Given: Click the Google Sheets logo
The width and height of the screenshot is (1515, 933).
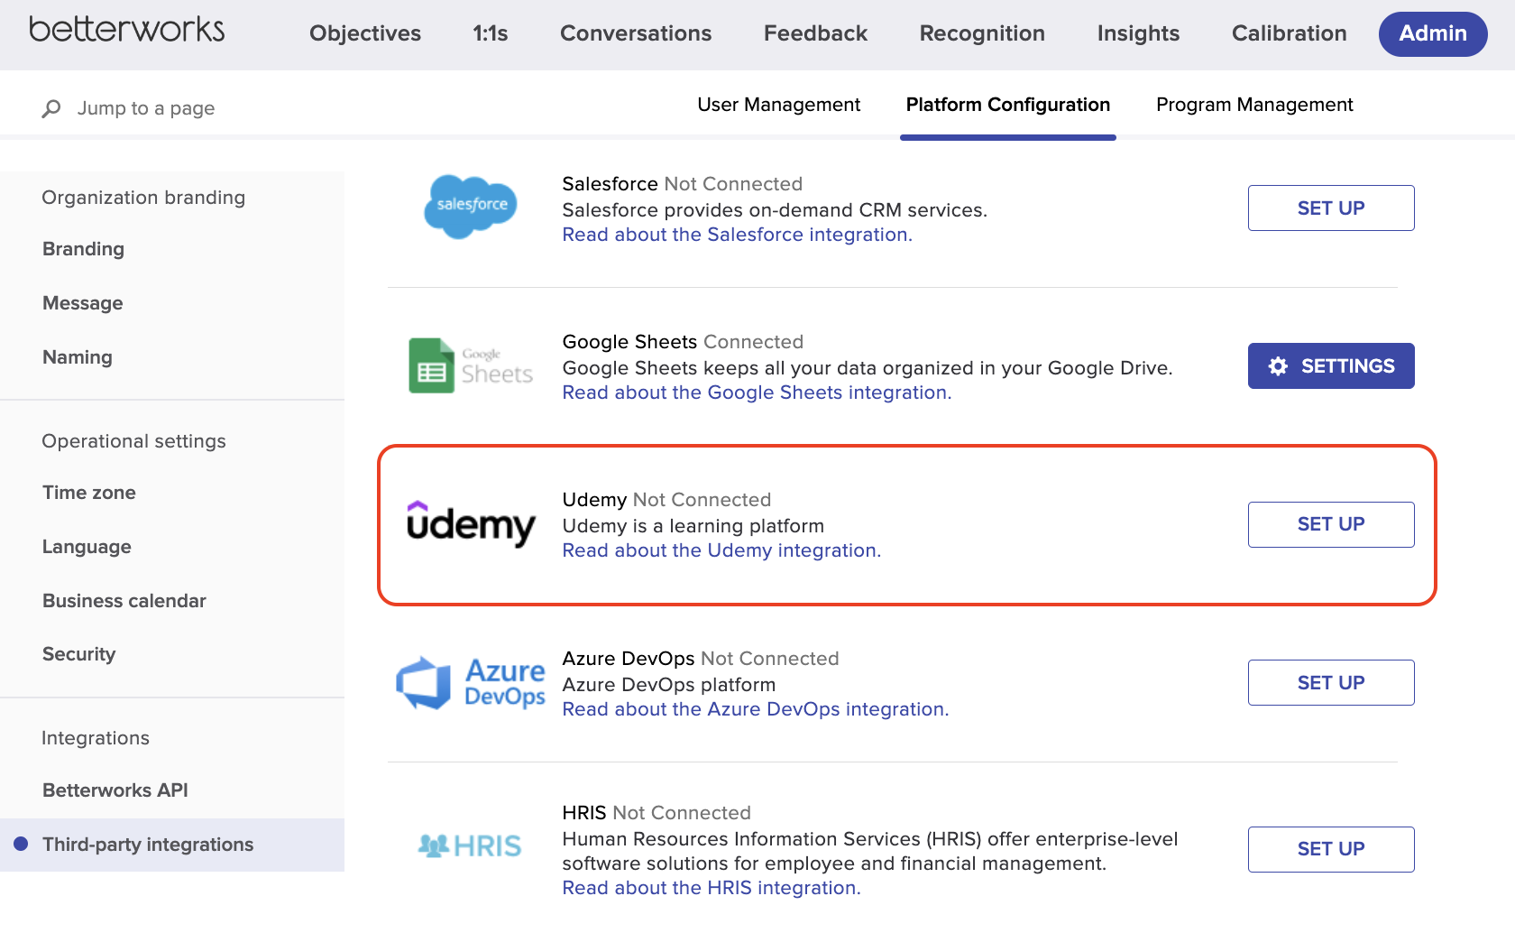Looking at the screenshot, I should [x=470, y=365].
